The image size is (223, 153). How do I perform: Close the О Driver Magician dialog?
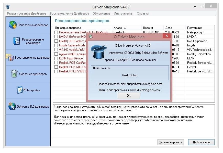167,36
